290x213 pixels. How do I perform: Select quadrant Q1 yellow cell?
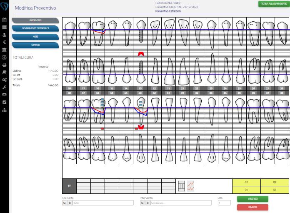246,182
